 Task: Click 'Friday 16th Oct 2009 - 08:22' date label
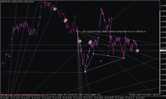coord(144,94)
